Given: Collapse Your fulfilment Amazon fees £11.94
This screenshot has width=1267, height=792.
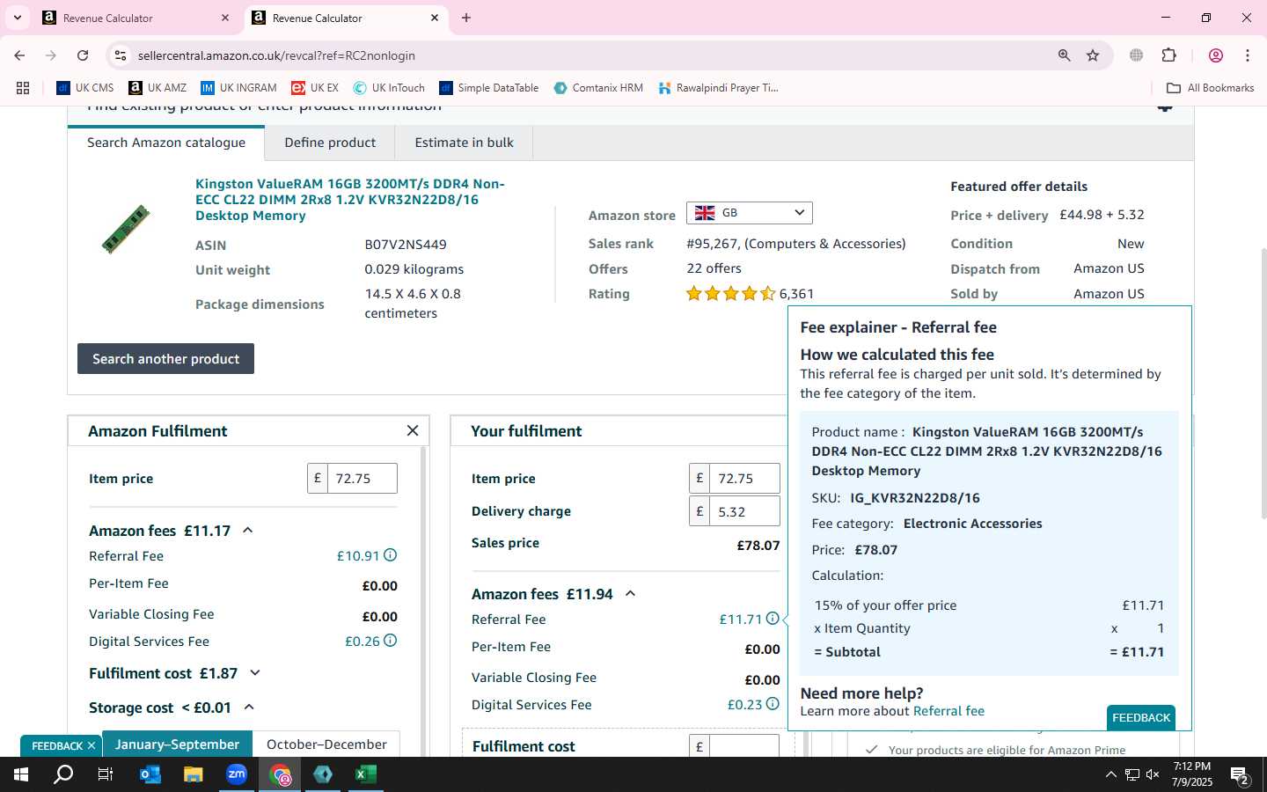Looking at the screenshot, I should point(630,594).
